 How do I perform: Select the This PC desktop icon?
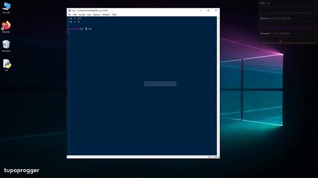(6, 8)
